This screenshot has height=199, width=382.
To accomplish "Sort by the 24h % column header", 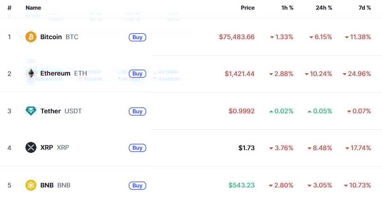I will click(x=324, y=8).
